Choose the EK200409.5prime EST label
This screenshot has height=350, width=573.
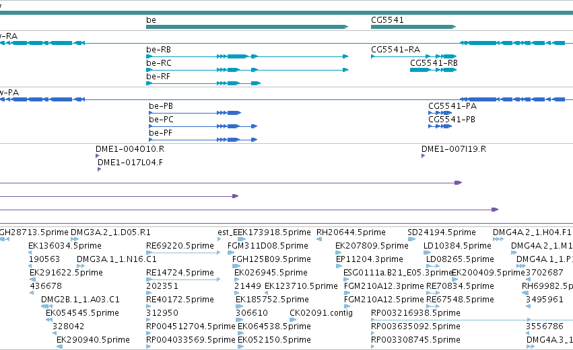pyautogui.click(x=489, y=273)
